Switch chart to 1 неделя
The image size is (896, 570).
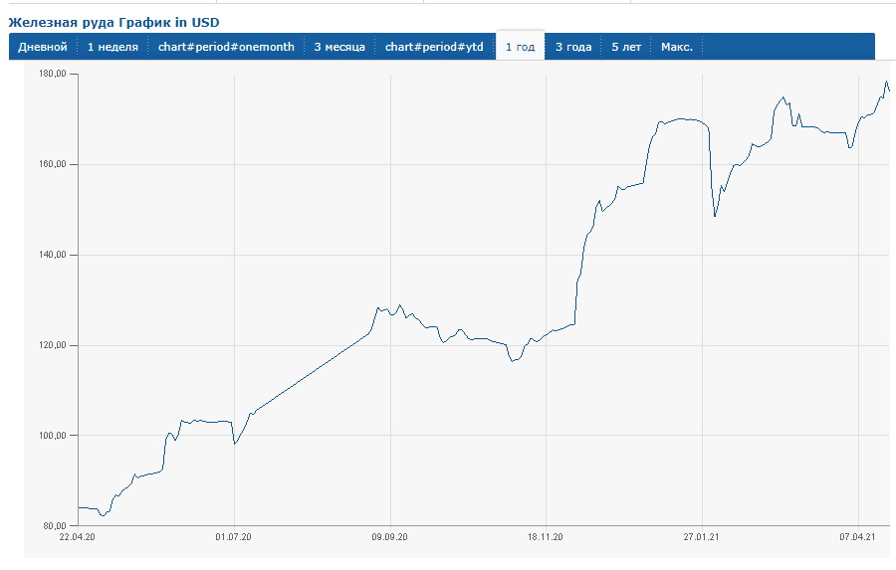(x=112, y=47)
